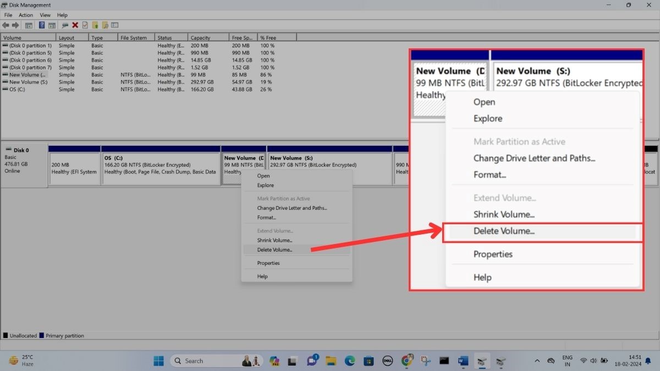The height and width of the screenshot is (371, 660).
Task: Click the Forward arrow in the toolbar
Action: [x=16, y=25]
